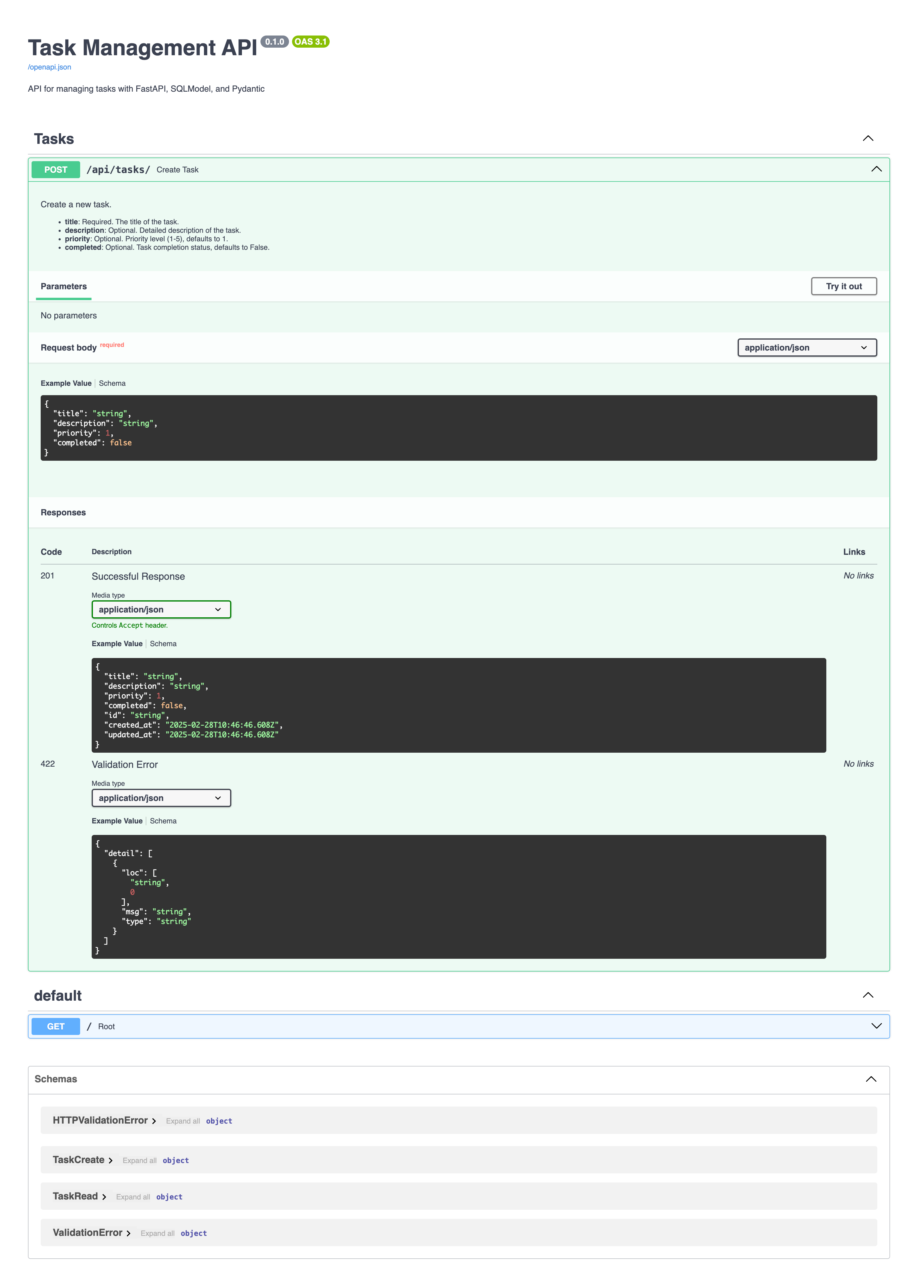The width and height of the screenshot is (918, 1282).
Task: Show Schema for 422 Validation Error
Action: coord(163,821)
